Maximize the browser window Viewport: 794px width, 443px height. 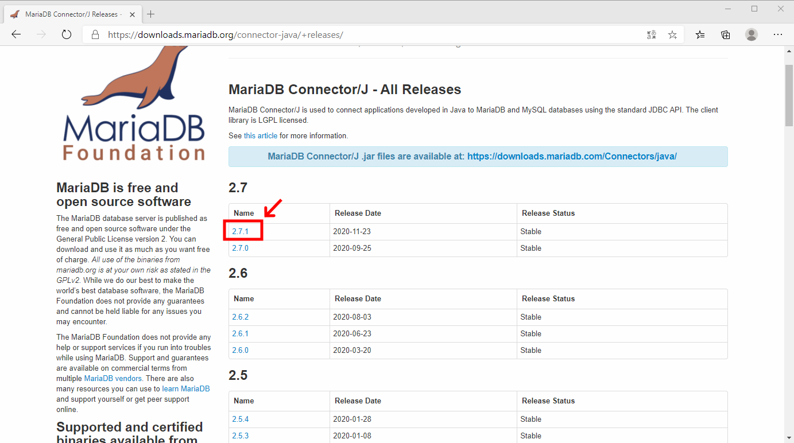click(x=754, y=9)
